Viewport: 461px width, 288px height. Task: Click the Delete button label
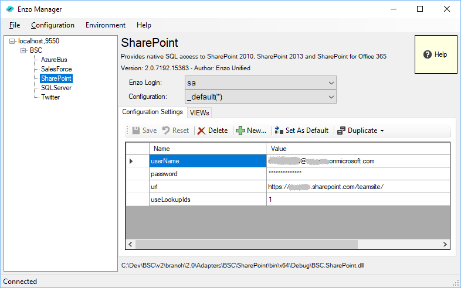(x=218, y=131)
